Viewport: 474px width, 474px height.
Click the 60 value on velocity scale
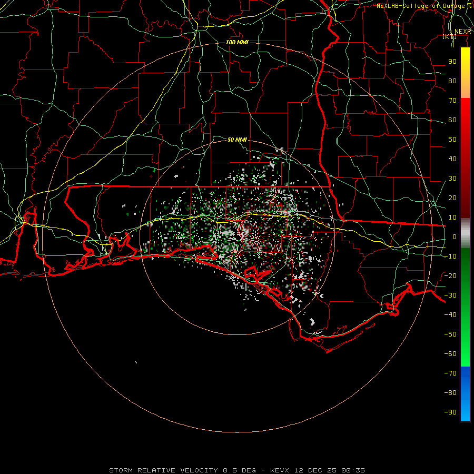(x=452, y=120)
